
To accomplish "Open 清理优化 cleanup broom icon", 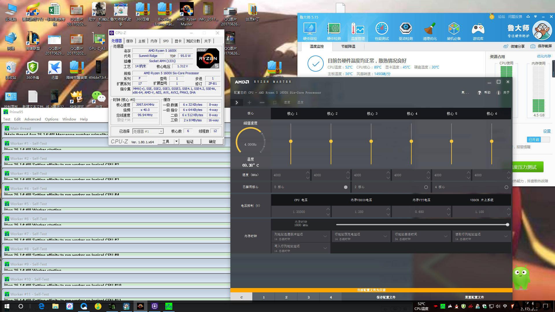I will [x=430, y=31].
